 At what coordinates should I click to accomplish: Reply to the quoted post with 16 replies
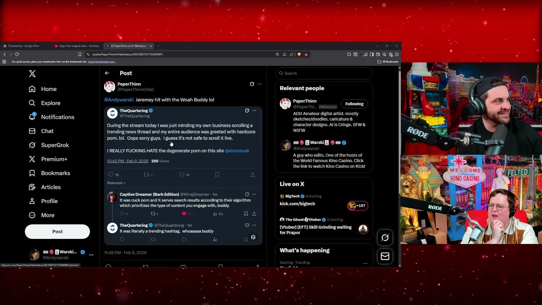tap(113, 175)
